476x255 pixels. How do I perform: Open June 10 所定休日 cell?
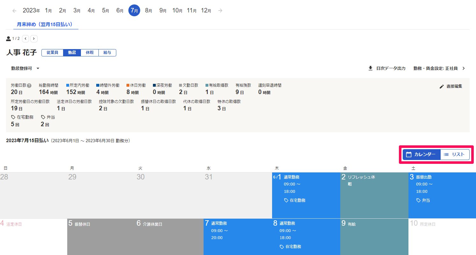pos(442,237)
